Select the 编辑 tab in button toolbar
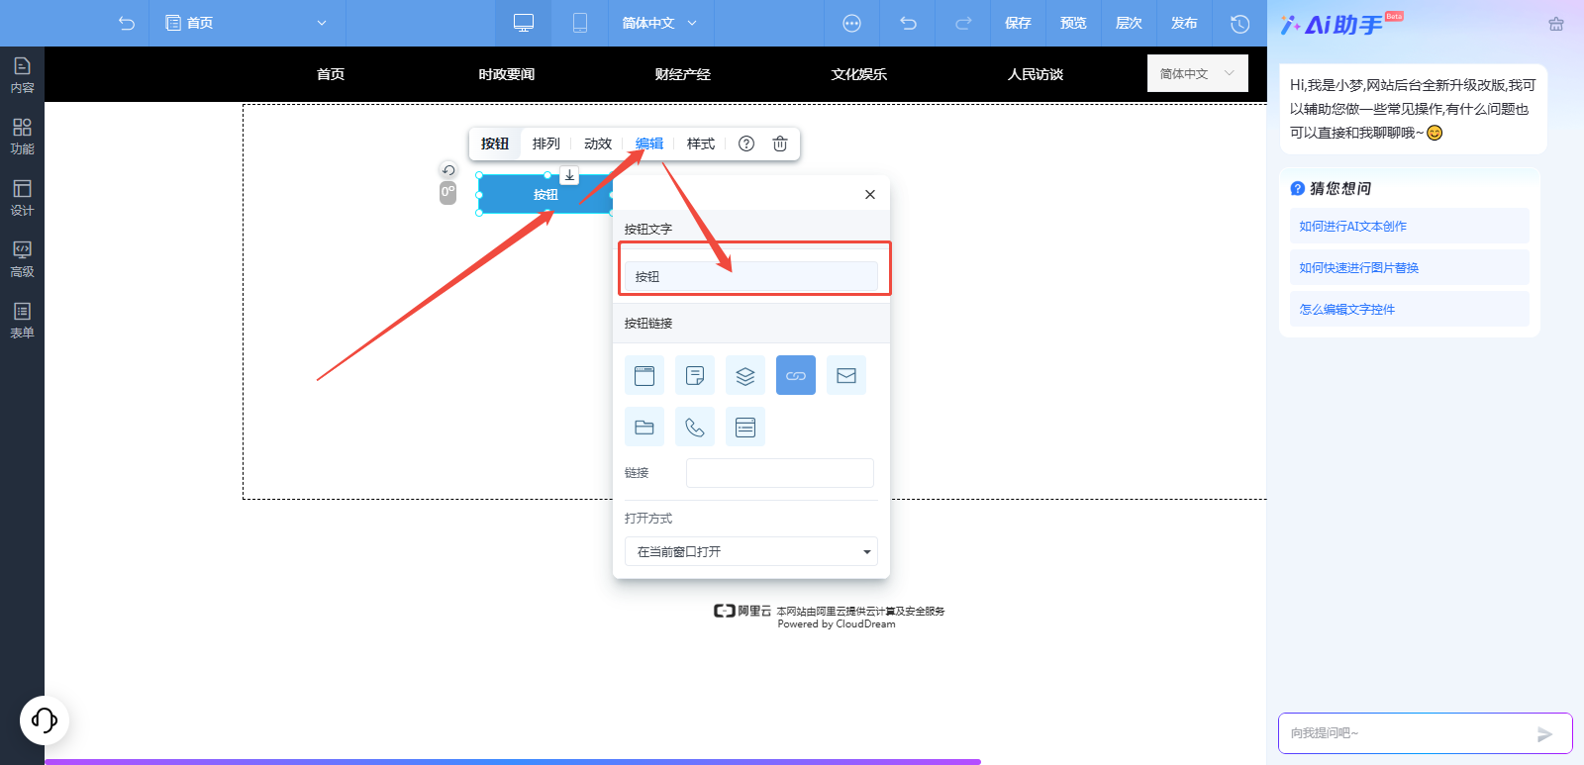The width and height of the screenshot is (1584, 765). [x=649, y=143]
